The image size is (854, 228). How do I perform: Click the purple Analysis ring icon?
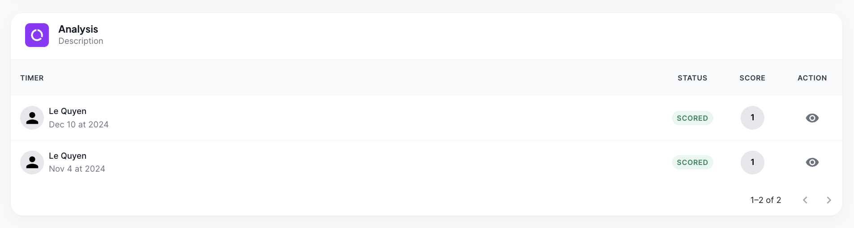click(37, 35)
